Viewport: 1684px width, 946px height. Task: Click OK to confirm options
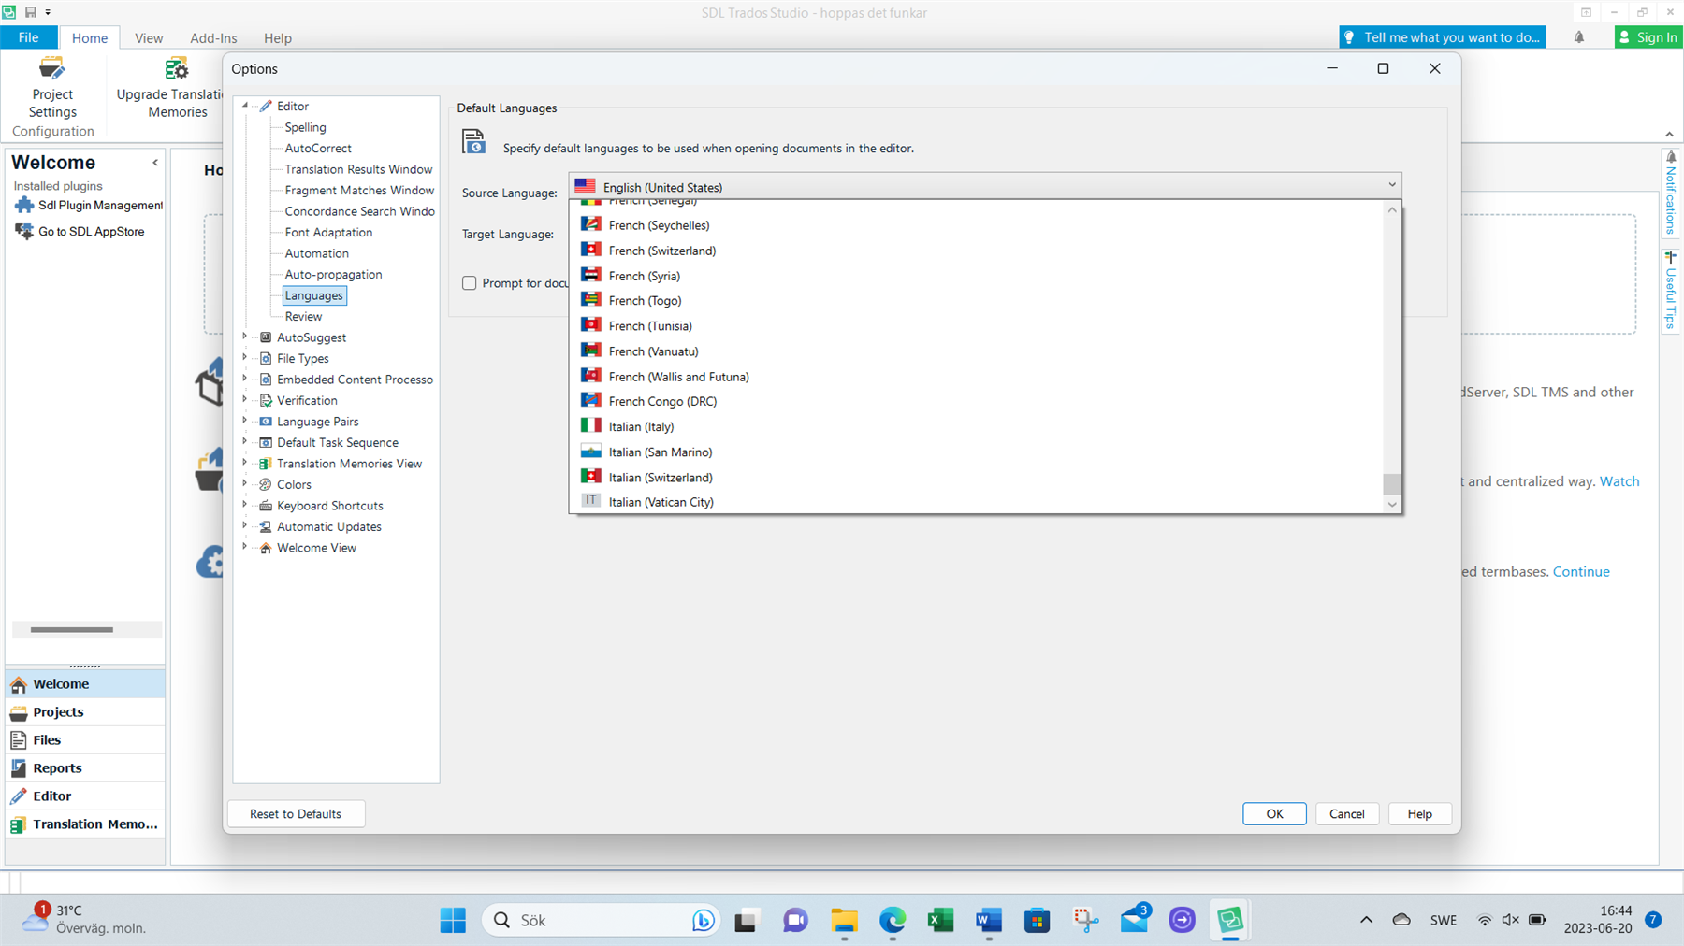point(1274,813)
